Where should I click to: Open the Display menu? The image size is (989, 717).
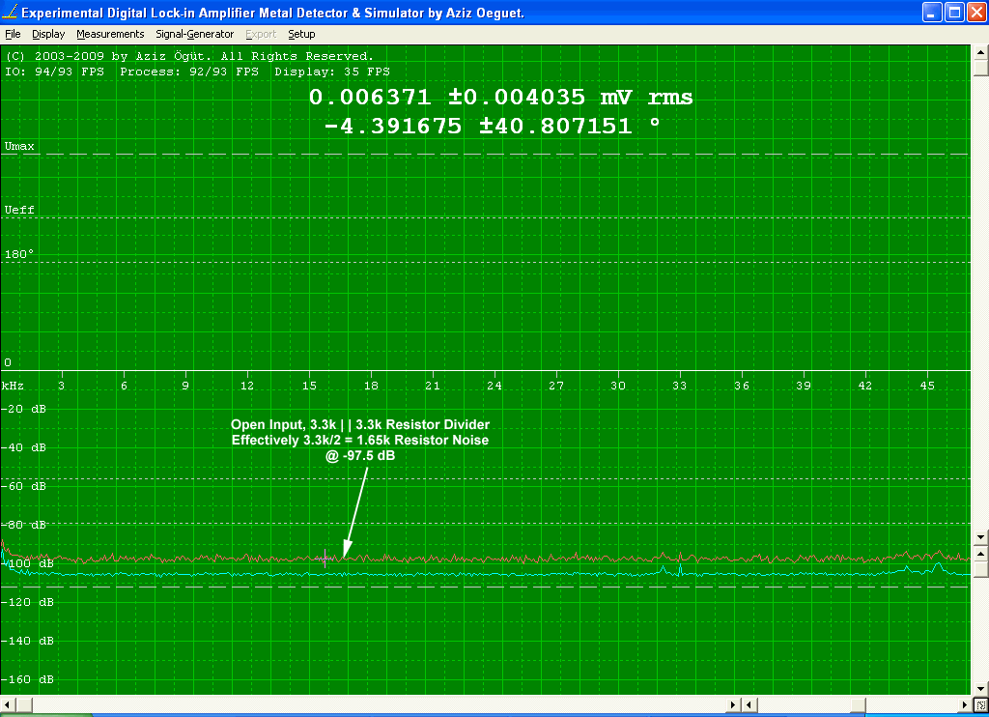(x=48, y=34)
